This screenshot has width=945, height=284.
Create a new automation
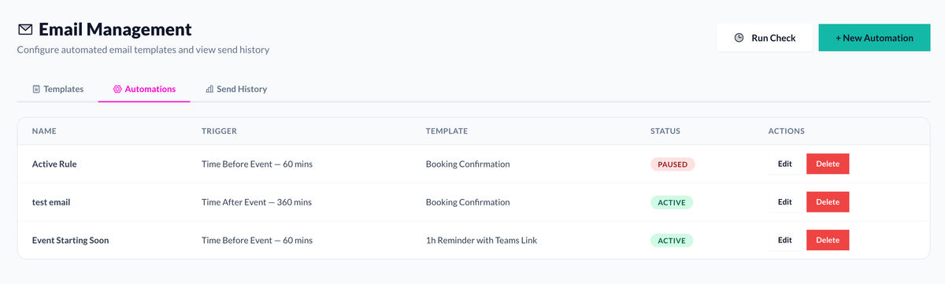click(x=874, y=38)
